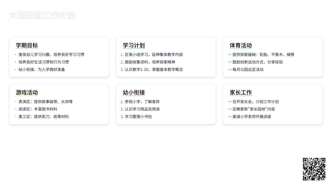Click the underline highlight beneath 体育活动 title
Screen dimensions: 332x187
pos(241,48)
